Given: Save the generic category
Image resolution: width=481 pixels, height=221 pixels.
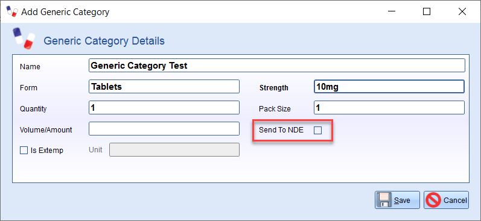Looking at the screenshot, I should pyautogui.click(x=397, y=200).
